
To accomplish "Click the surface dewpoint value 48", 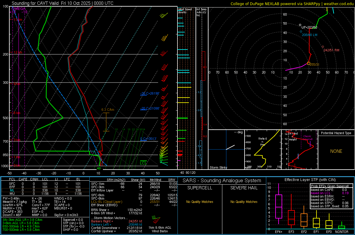I will click(x=99, y=168).
